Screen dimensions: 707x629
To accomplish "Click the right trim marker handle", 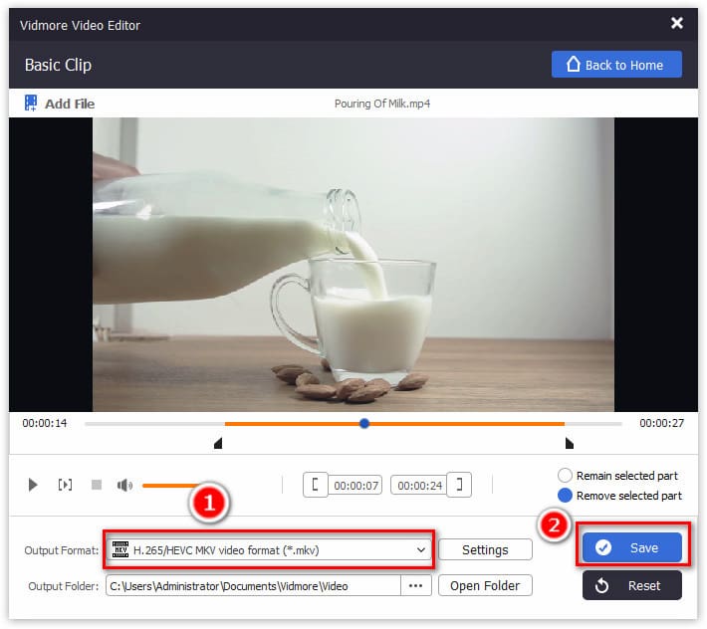I will tap(570, 444).
